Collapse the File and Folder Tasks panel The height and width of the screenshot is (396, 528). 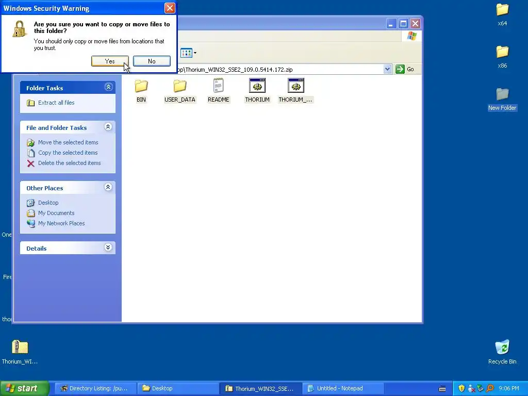pos(108,127)
